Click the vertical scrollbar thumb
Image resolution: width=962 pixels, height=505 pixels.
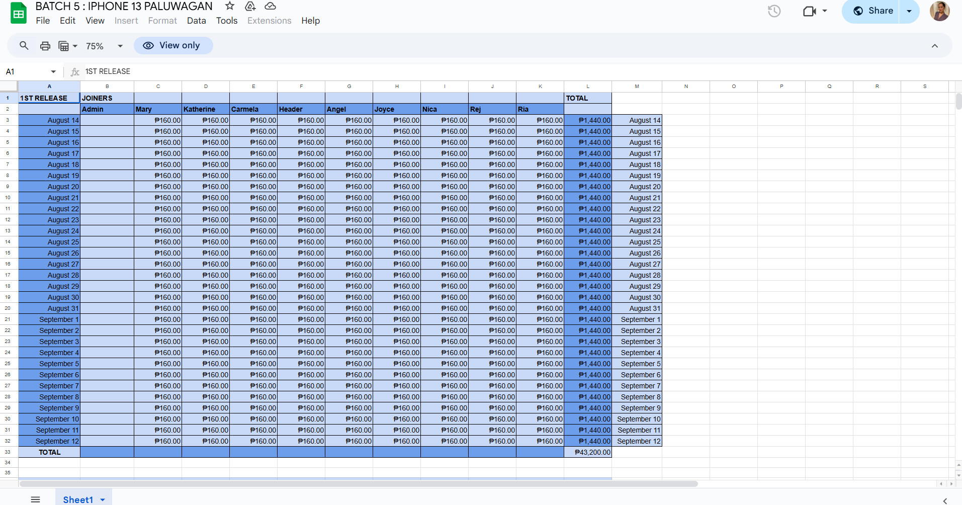tap(958, 101)
